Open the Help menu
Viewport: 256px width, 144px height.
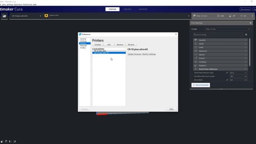pos(35,4)
